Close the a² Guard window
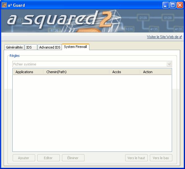Screen dimensions: 185x169 pyautogui.click(x=180, y=5)
